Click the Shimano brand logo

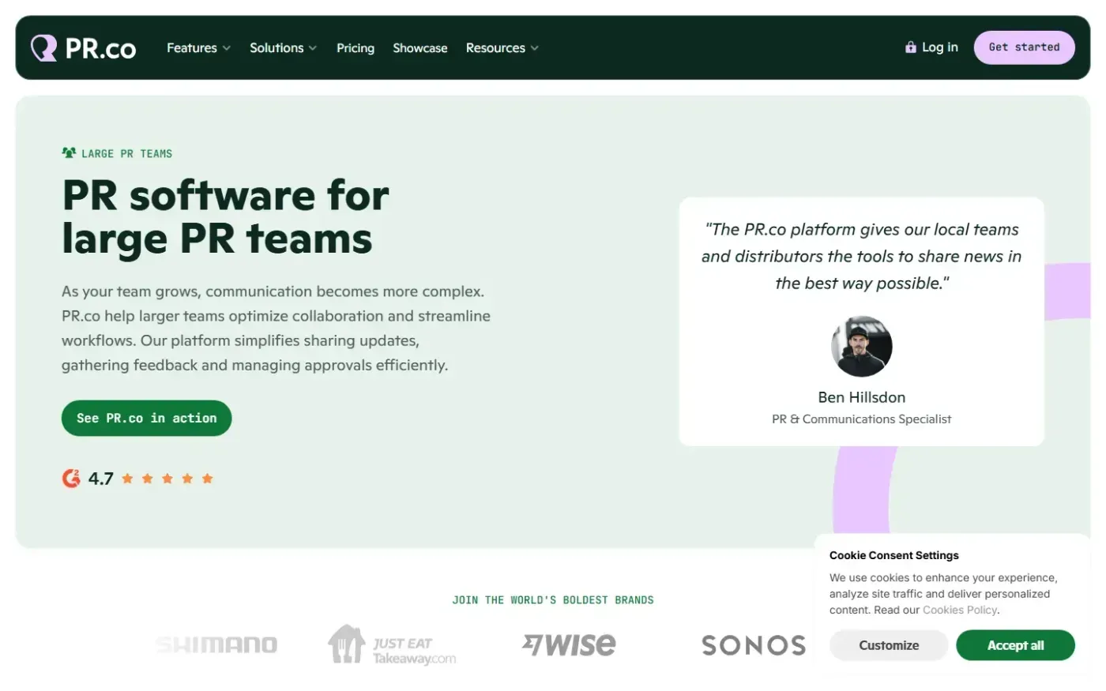pos(216,645)
